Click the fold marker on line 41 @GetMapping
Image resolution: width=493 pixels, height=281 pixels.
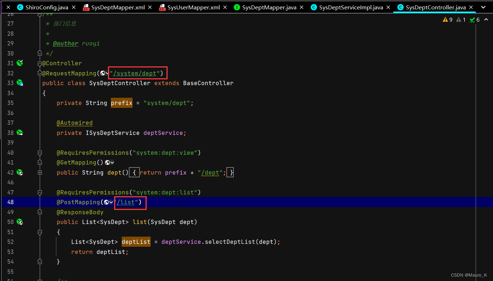[40, 163]
